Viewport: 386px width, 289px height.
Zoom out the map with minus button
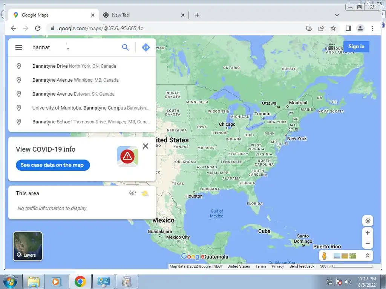click(x=368, y=243)
